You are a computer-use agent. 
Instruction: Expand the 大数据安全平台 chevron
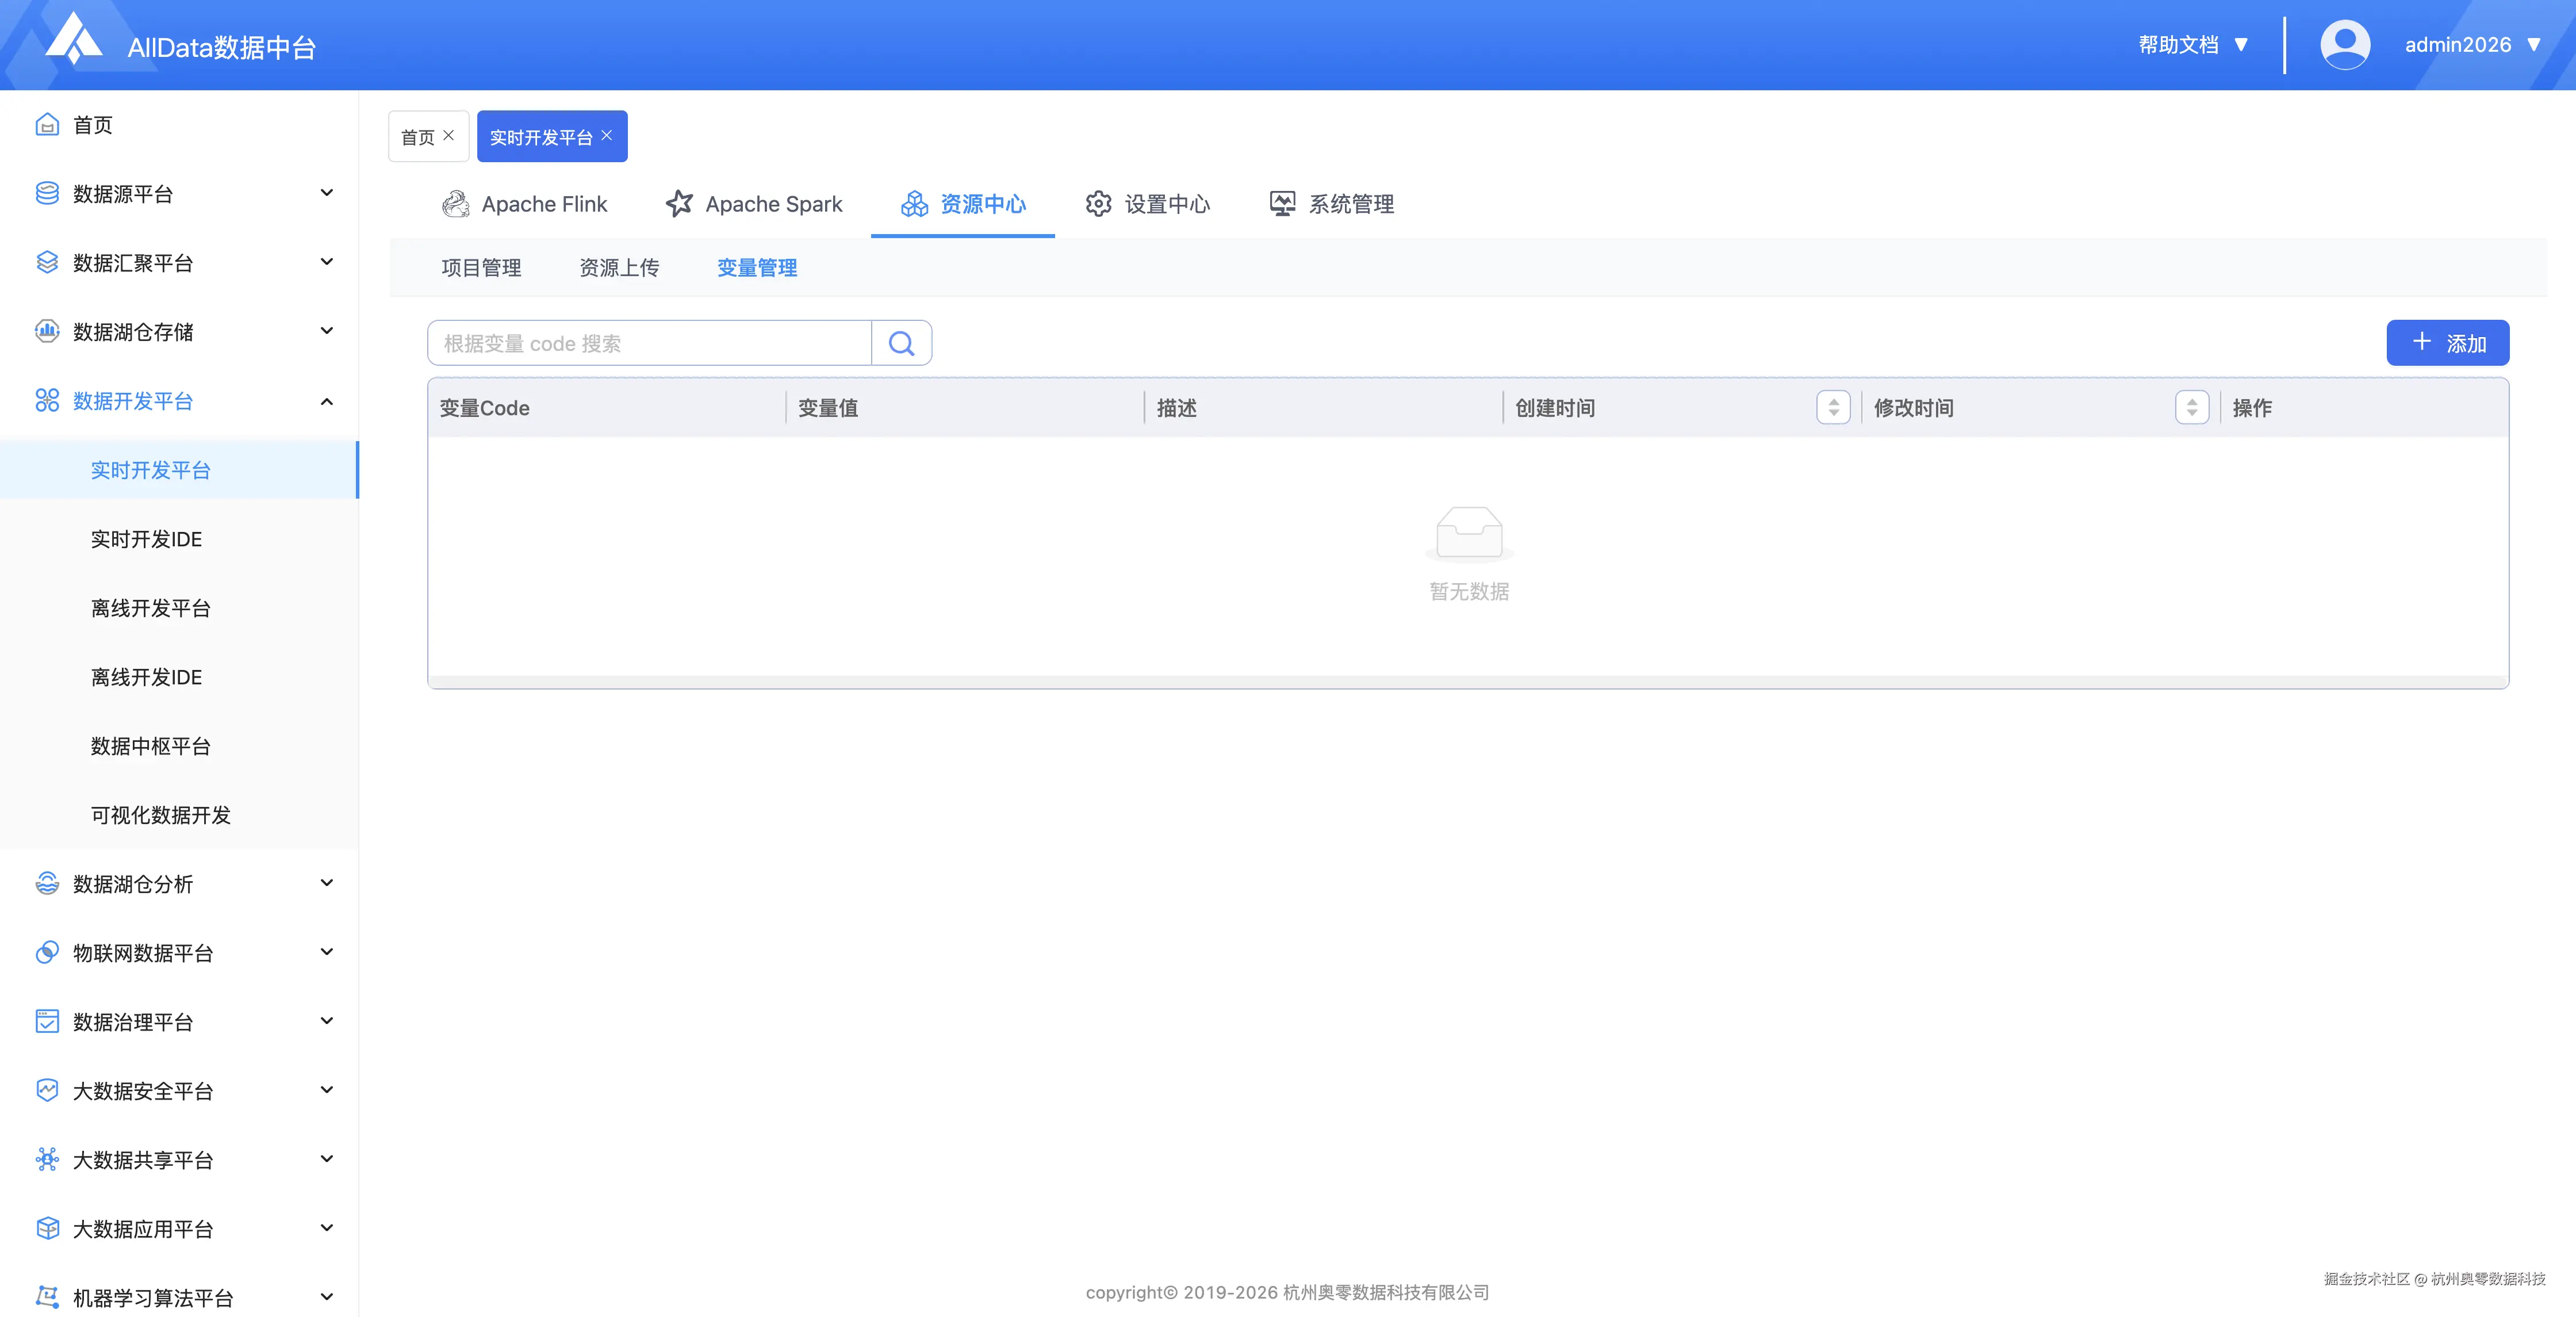(x=326, y=1090)
